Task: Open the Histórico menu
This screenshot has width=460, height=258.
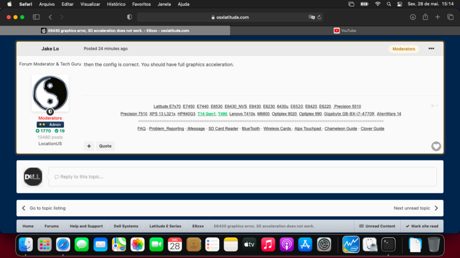Action: pos(116,4)
